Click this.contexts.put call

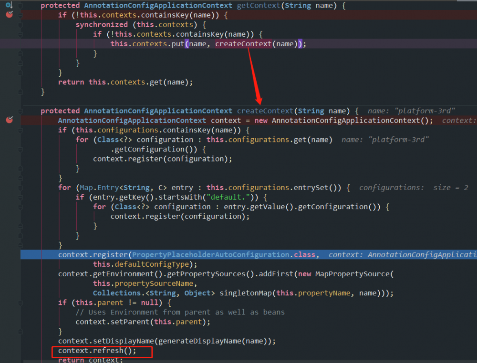tap(147, 44)
